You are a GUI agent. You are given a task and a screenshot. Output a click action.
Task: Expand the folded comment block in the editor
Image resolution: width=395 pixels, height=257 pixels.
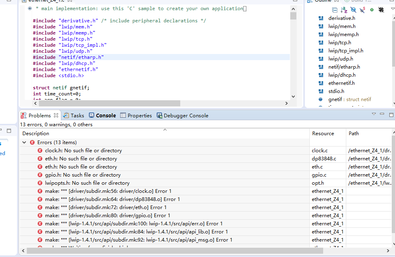[30, 8]
